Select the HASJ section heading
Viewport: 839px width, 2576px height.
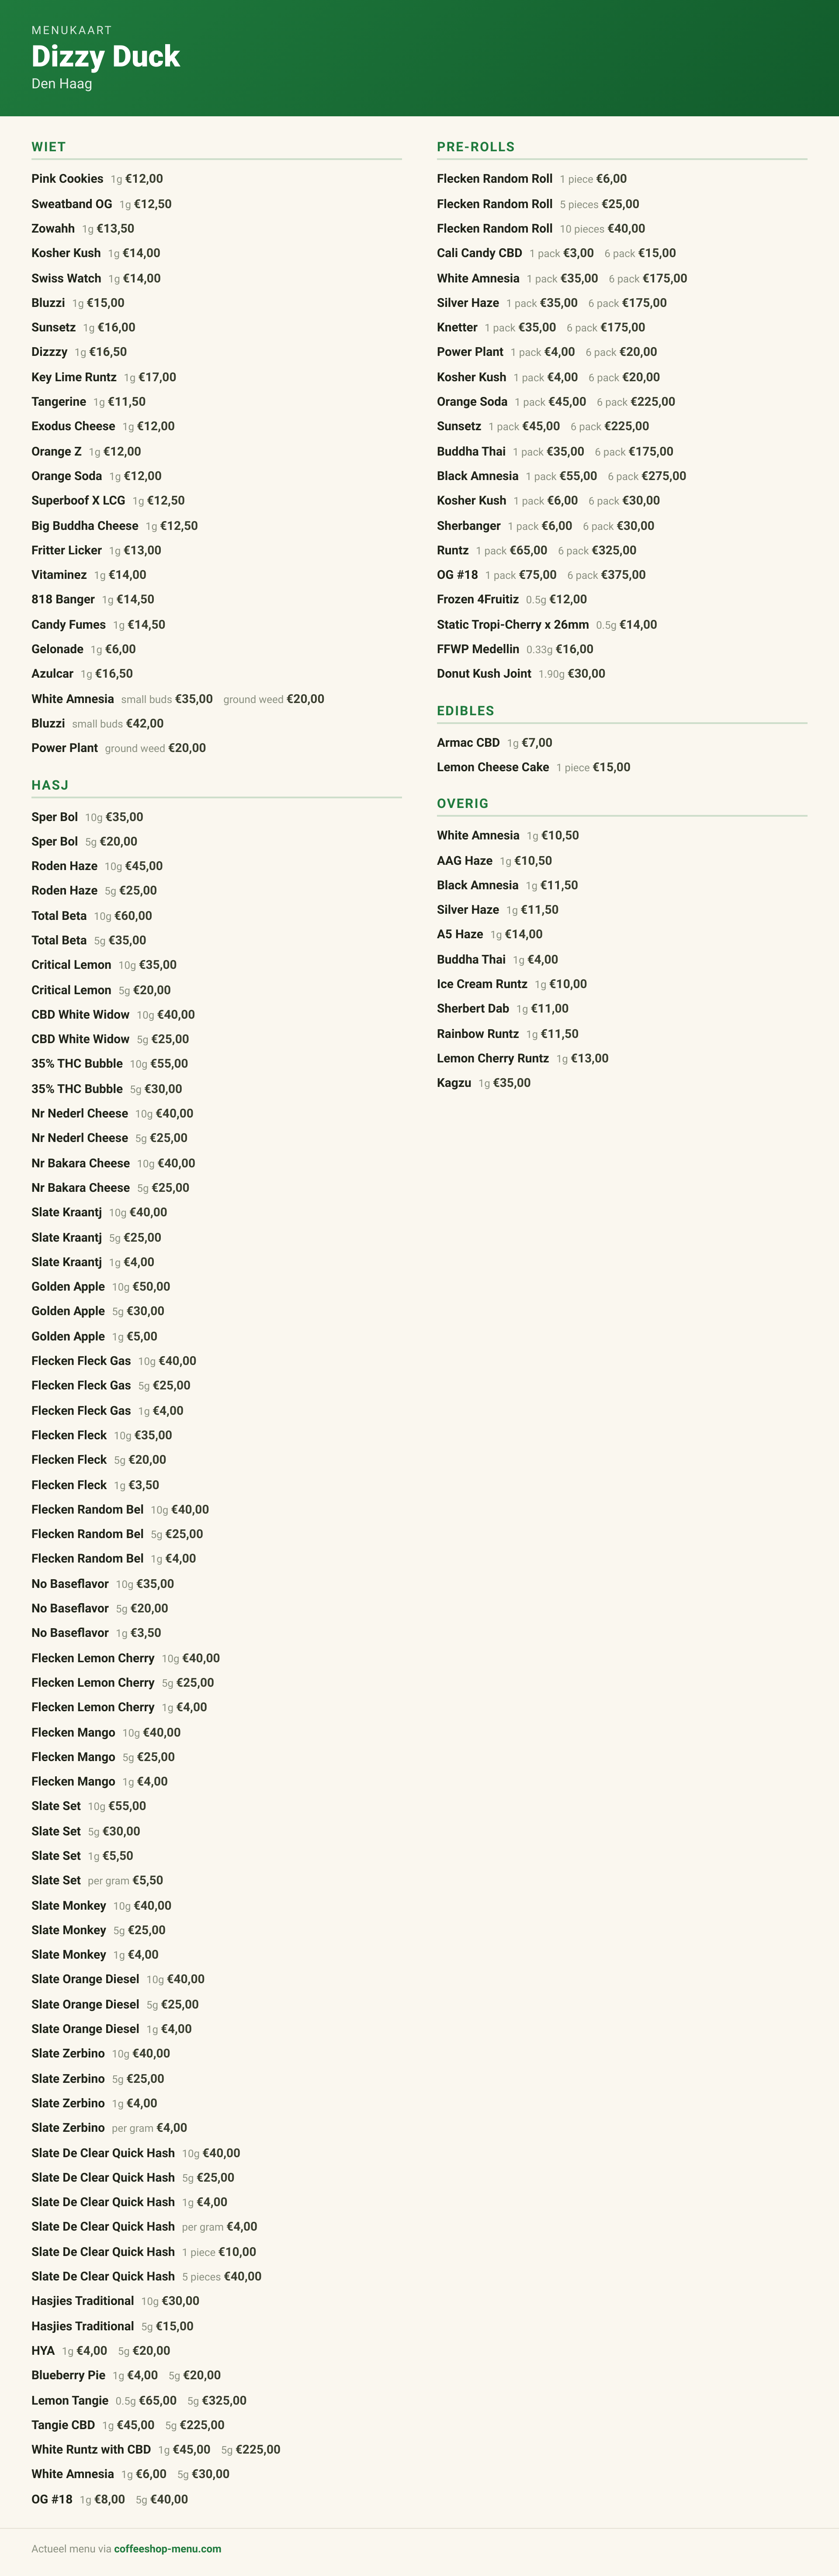tap(50, 785)
